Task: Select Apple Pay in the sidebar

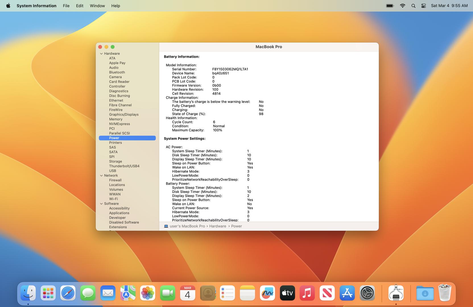Action: pos(117,63)
